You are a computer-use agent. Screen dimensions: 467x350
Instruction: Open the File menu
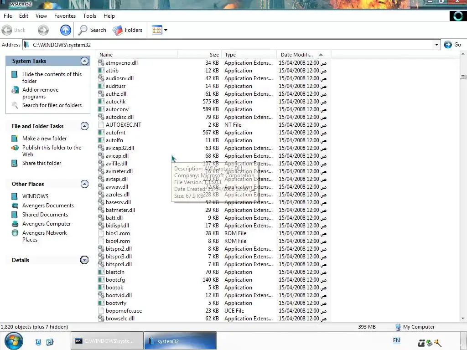coord(8,16)
